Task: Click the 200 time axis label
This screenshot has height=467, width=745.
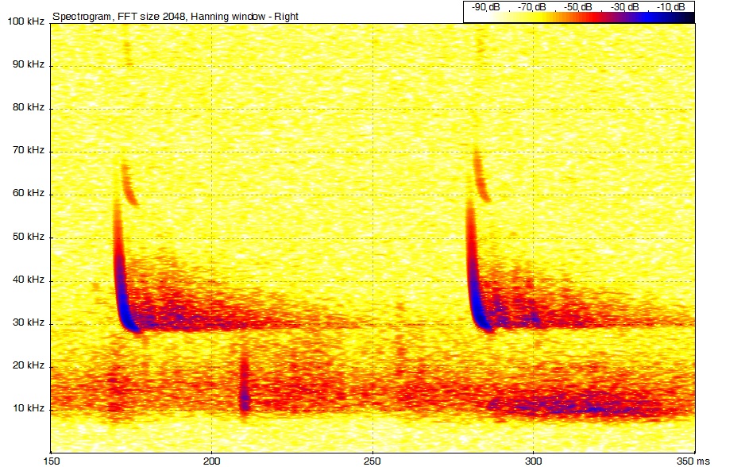Action: click(212, 461)
